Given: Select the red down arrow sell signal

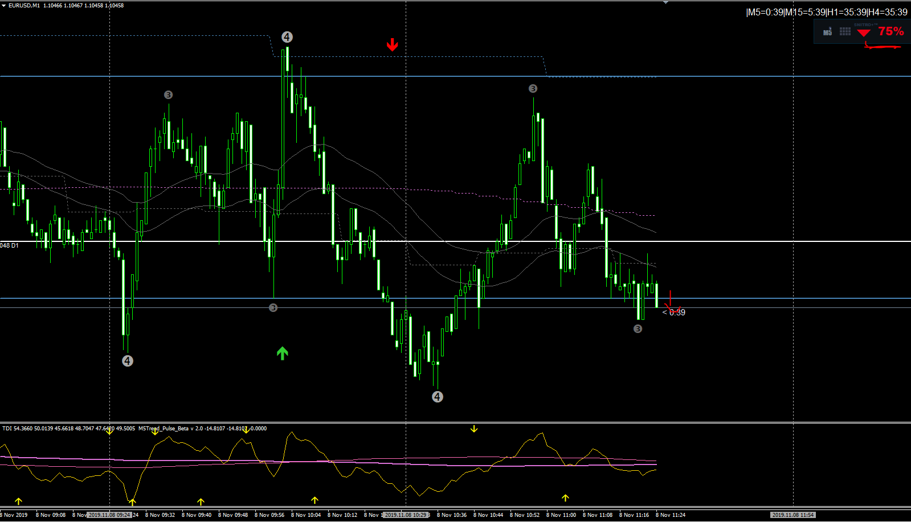Looking at the screenshot, I should (x=392, y=44).
